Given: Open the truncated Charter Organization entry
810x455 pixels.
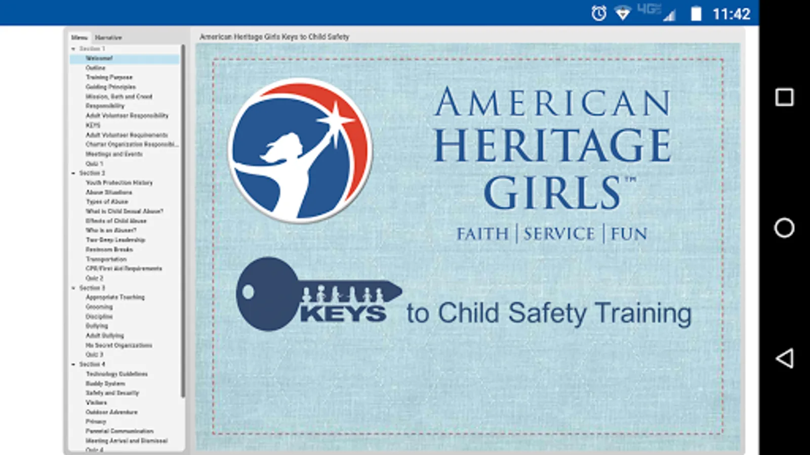Looking at the screenshot, I should pos(132,145).
